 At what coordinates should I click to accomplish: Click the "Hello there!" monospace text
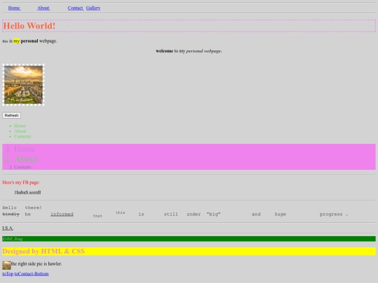tap(22, 208)
